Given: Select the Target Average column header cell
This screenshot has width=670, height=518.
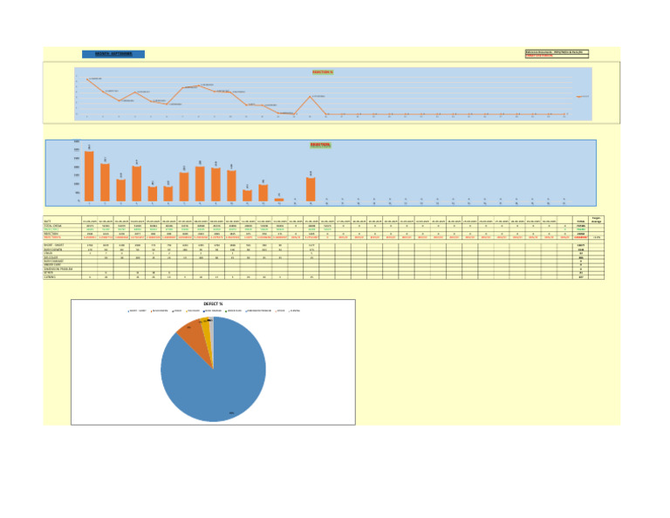Looking at the screenshot, I should click(x=597, y=220).
